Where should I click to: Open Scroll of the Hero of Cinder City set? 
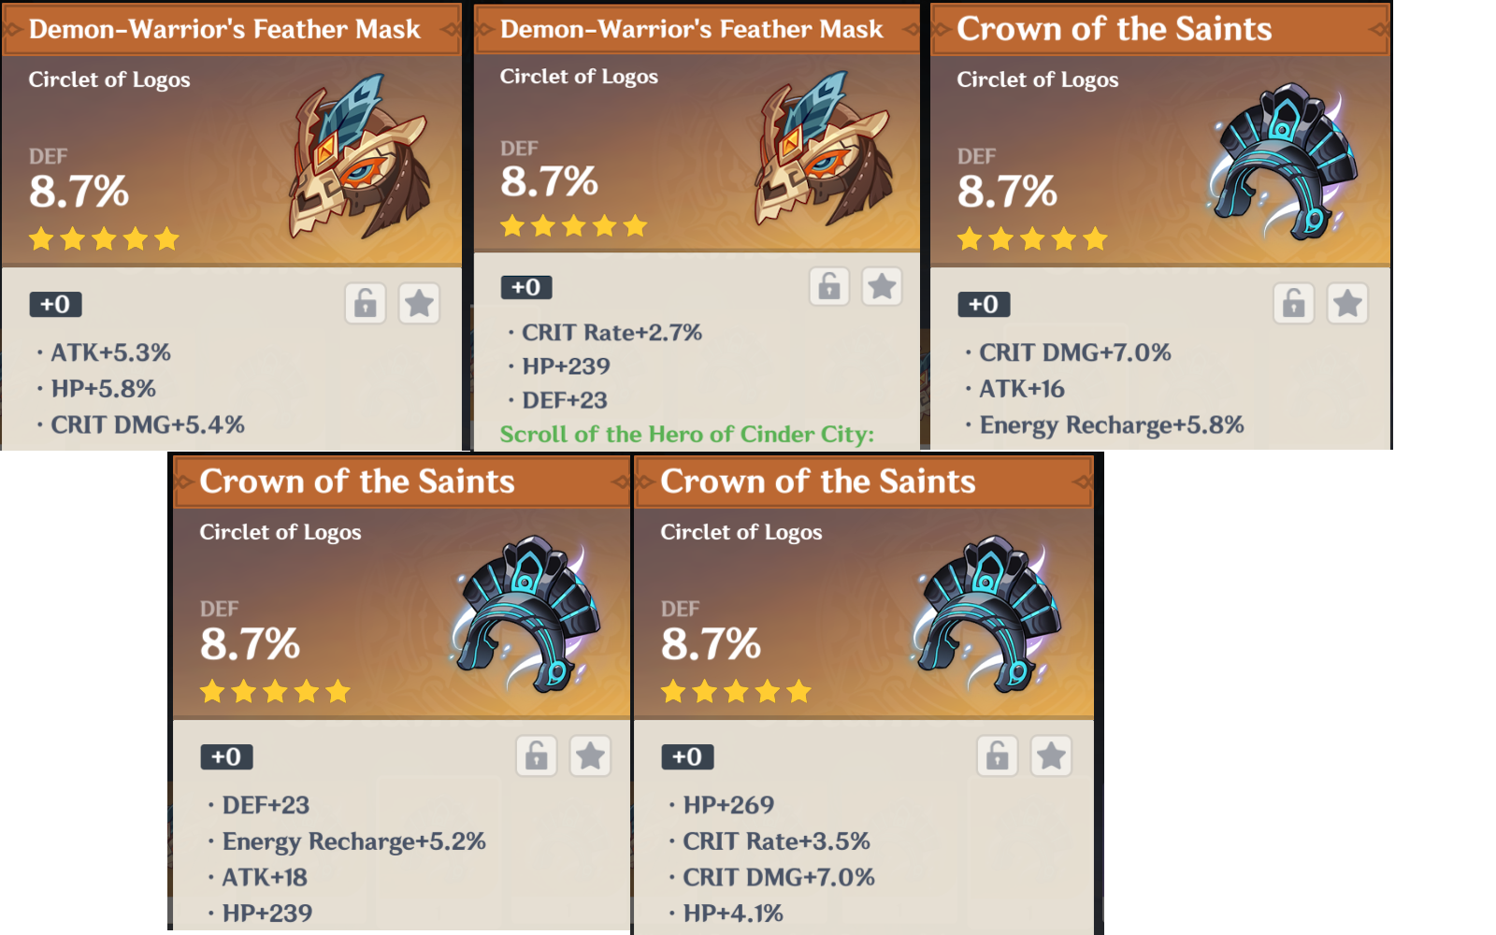click(687, 434)
